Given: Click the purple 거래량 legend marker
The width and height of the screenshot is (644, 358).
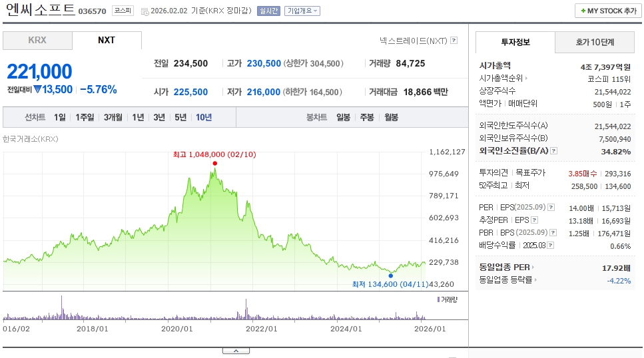Looking at the screenshot, I should (x=439, y=299).
